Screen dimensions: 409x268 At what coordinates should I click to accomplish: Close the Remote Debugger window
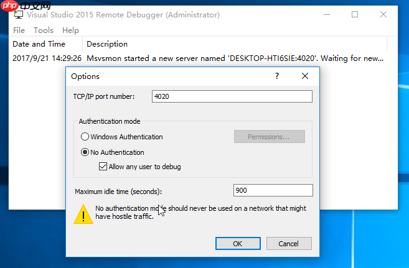coord(383,14)
